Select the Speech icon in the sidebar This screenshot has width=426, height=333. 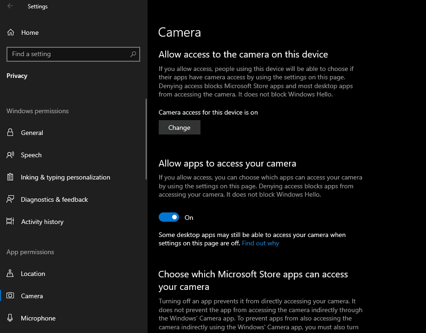click(10, 155)
